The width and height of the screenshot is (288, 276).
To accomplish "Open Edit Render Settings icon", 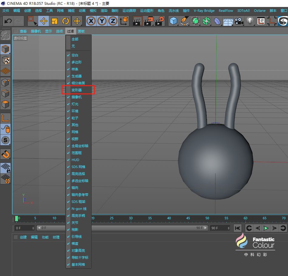I will click(160, 21).
